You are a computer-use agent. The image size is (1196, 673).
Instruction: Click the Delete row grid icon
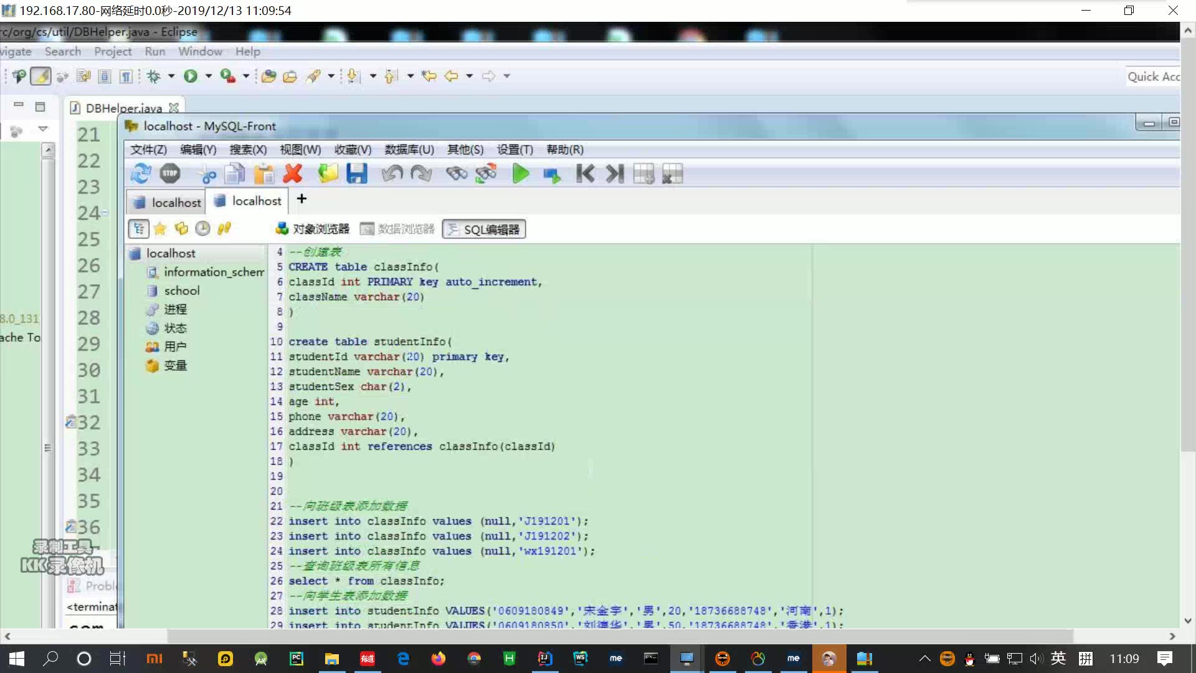point(673,173)
